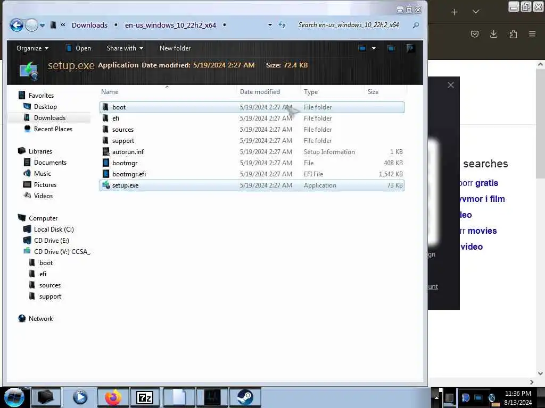
Task: Expand the double-chevron breadcrumb overflow
Action: (x=63, y=24)
